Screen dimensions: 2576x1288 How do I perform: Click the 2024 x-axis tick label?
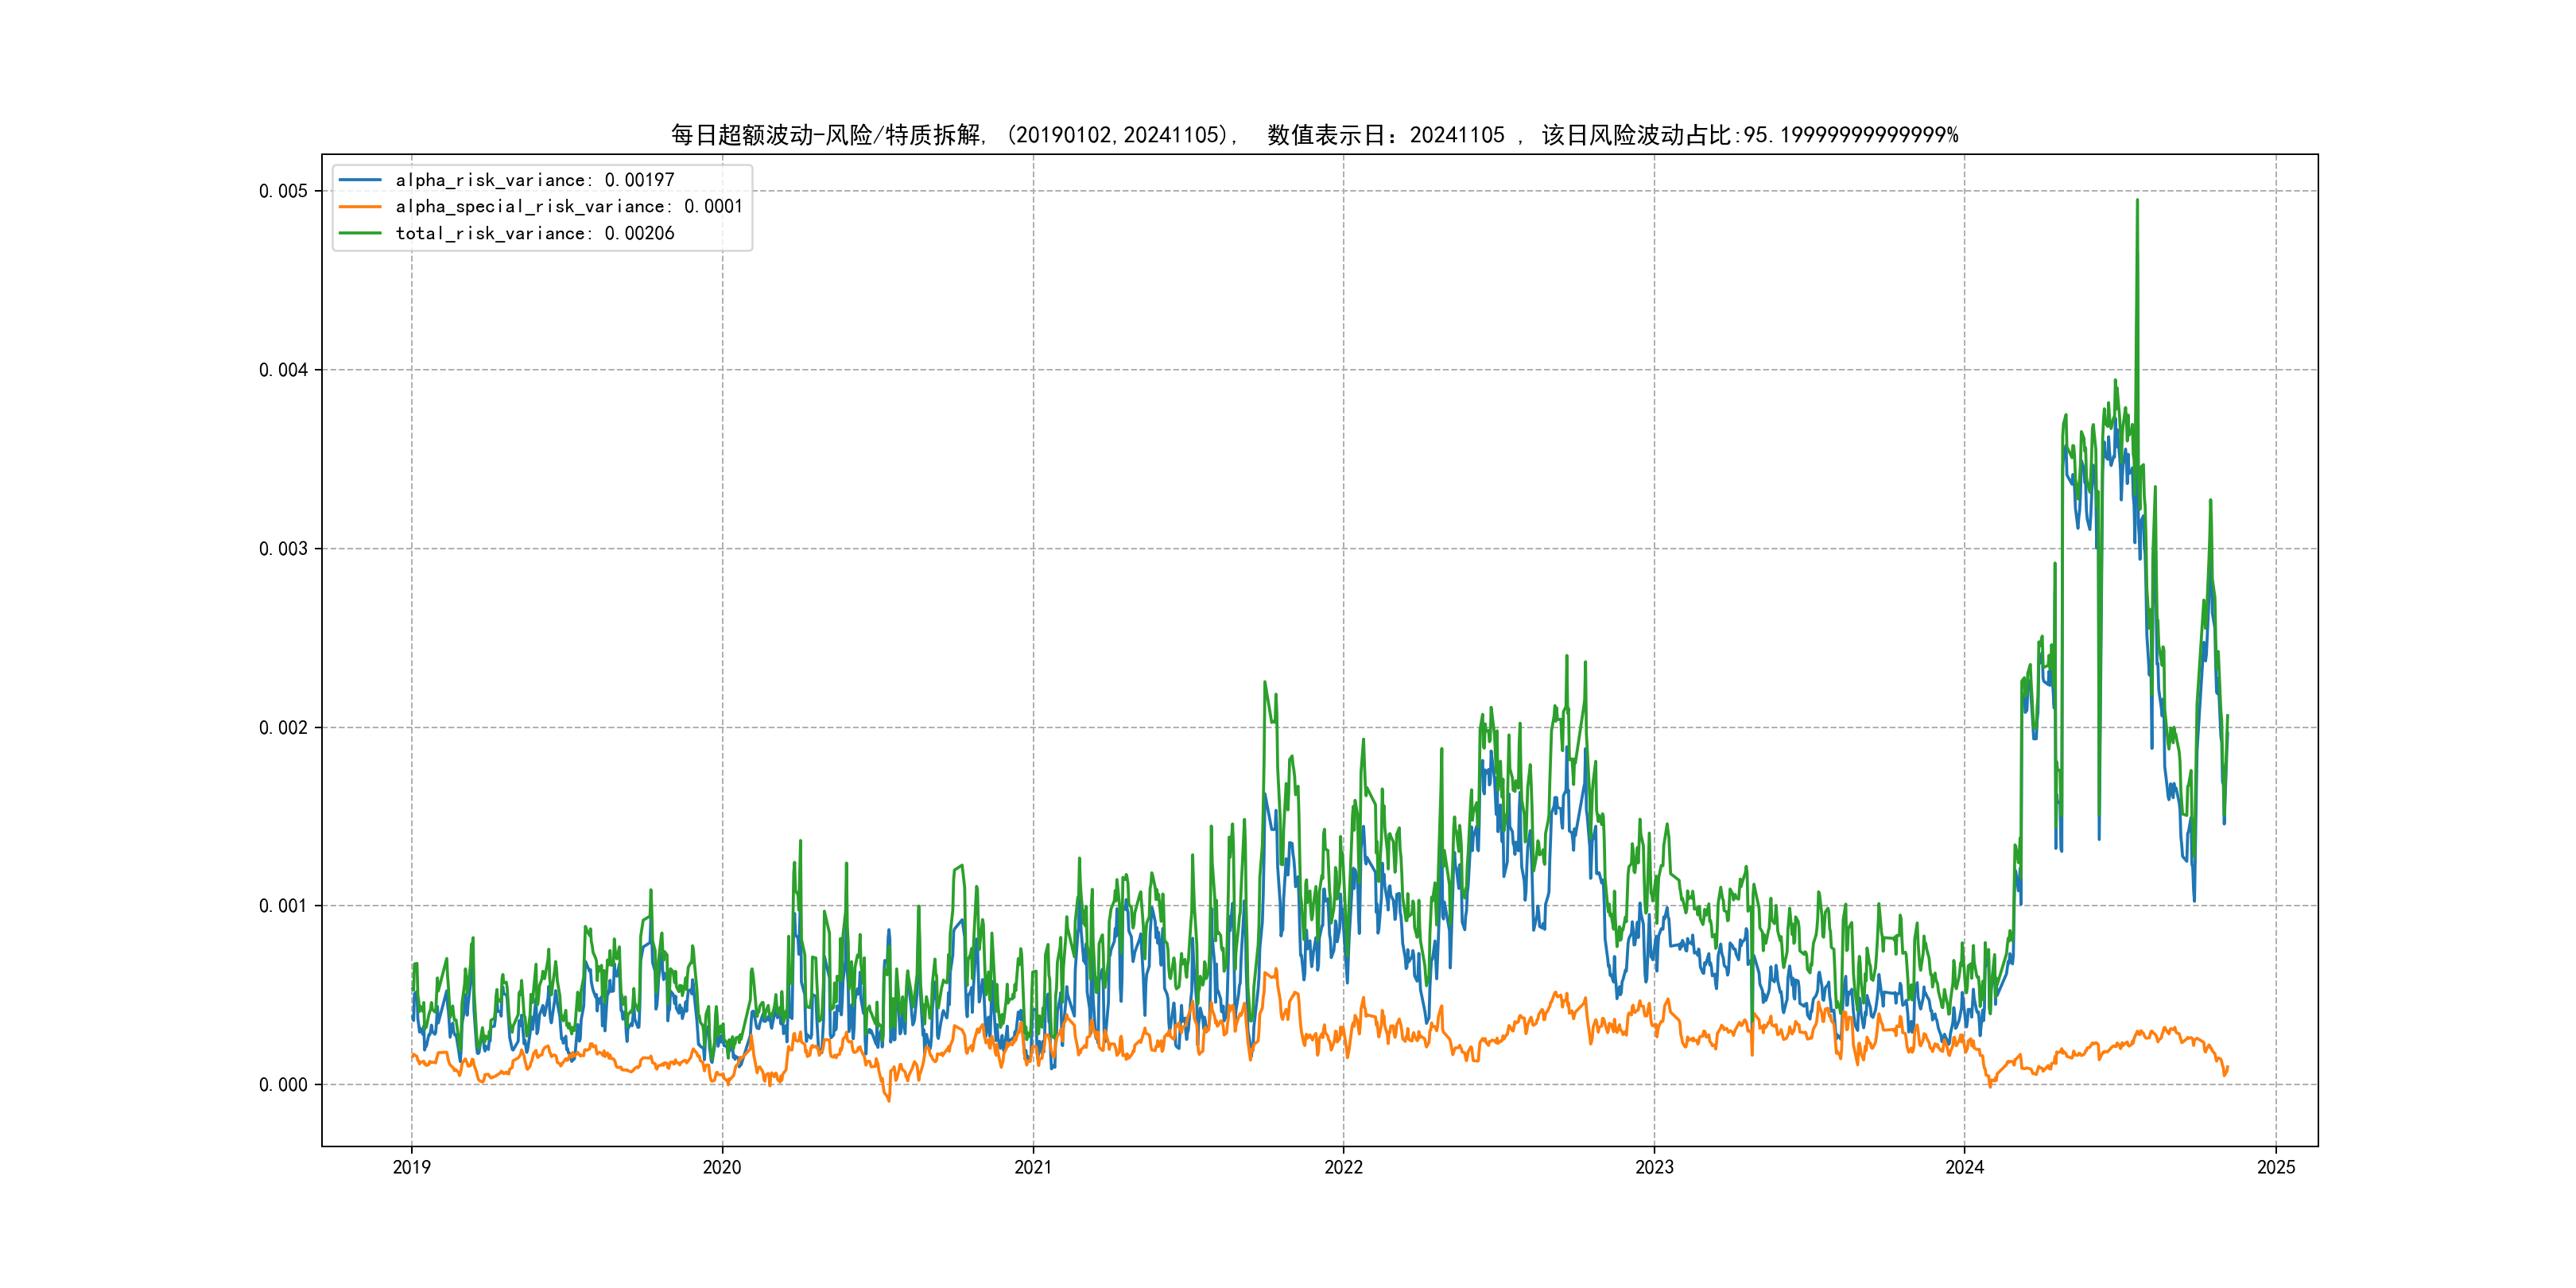coord(1964,1167)
